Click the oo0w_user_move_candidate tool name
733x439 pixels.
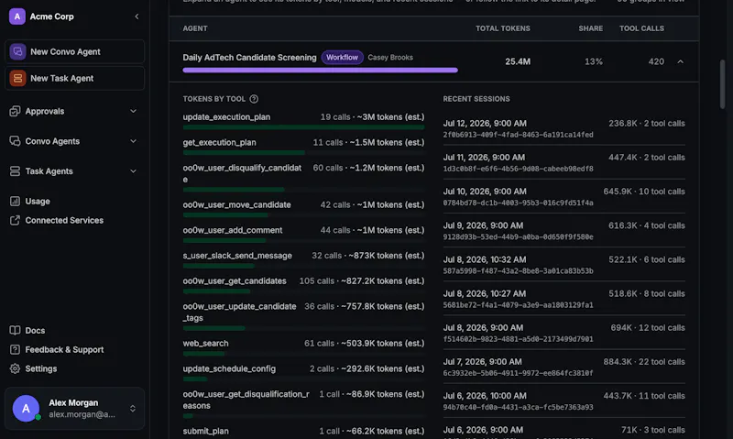point(236,204)
